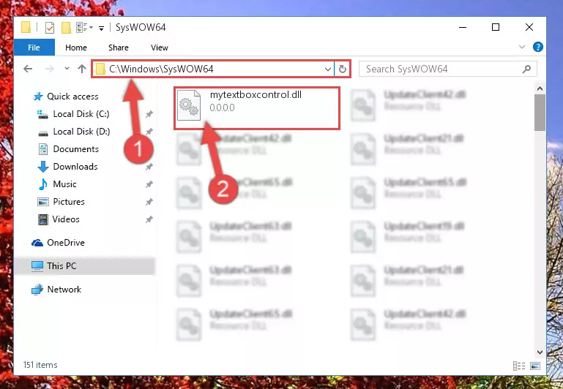This screenshot has width=563, height=389.
Task: Click the vertical scrollbar thumb
Action: point(540,113)
